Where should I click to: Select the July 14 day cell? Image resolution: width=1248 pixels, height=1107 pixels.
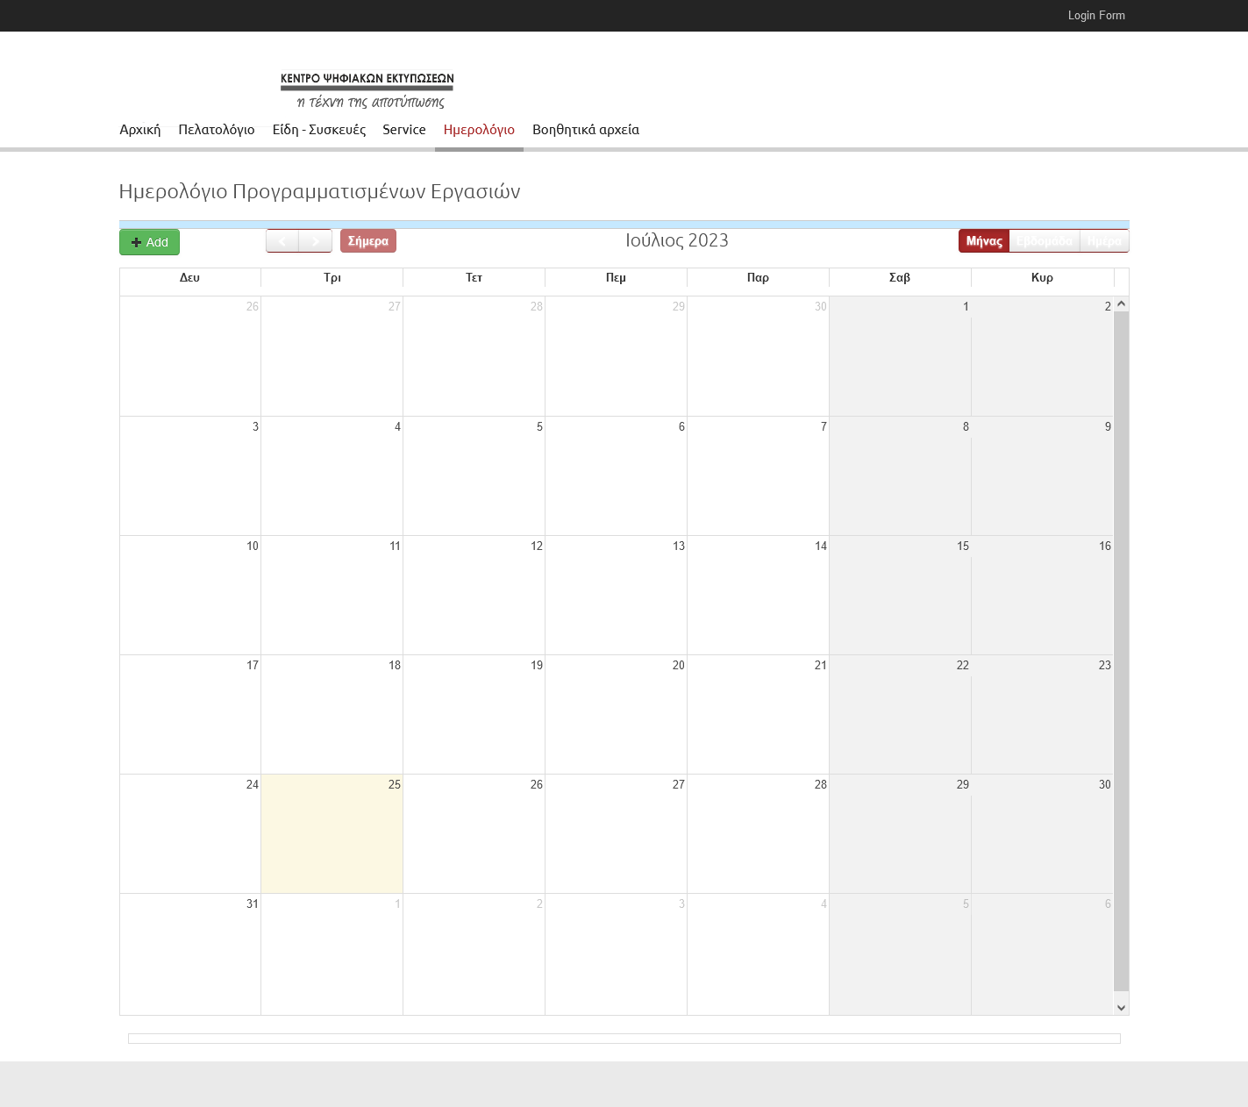pyautogui.click(x=758, y=595)
